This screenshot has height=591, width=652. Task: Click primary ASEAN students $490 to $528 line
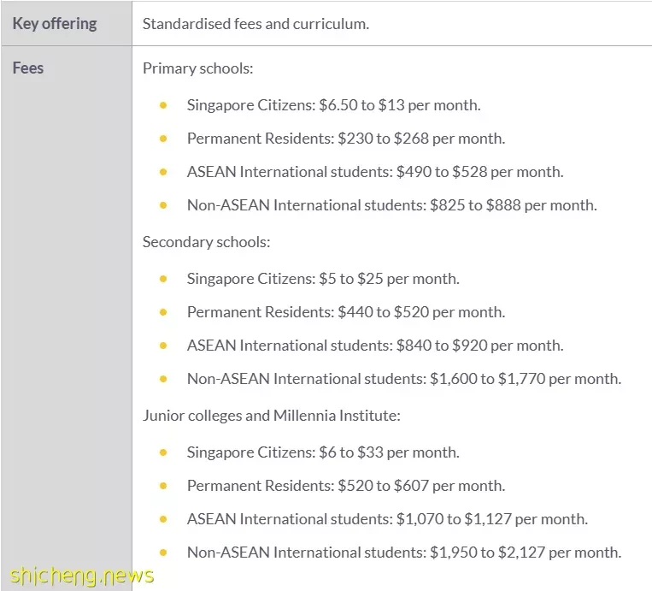pyautogui.click(x=375, y=172)
